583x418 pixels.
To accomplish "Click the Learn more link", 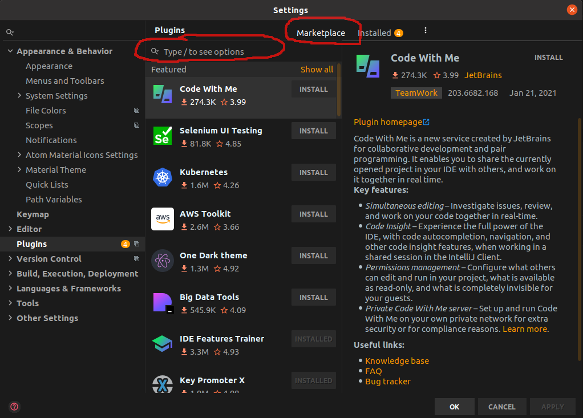I will point(525,329).
